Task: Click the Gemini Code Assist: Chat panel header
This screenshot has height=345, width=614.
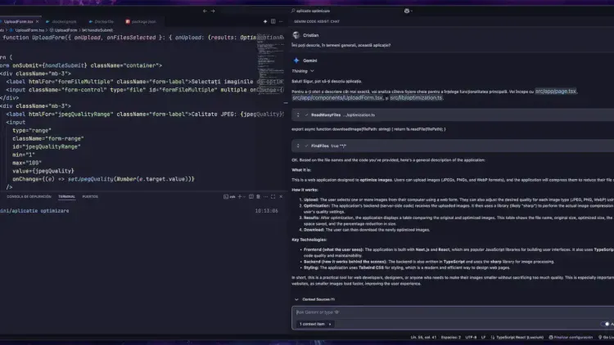Action: point(317,21)
